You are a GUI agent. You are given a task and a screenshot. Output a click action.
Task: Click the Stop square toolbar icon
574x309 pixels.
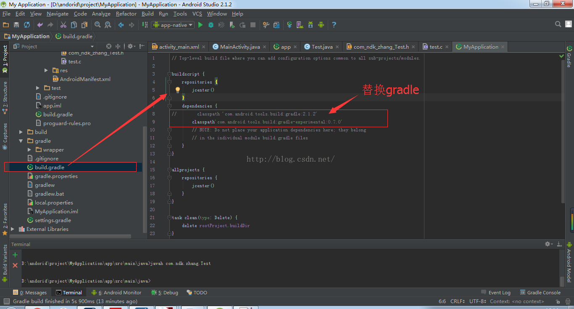(x=253, y=25)
